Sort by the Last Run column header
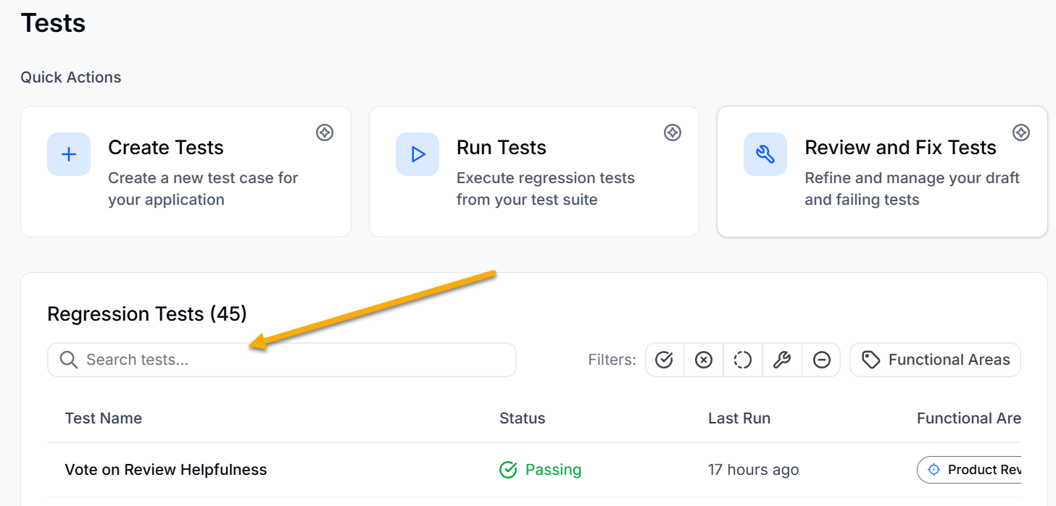The width and height of the screenshot is (1056, 506). point(739,418)
